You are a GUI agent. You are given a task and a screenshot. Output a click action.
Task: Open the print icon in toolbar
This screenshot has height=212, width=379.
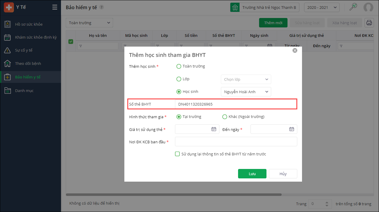(x=369, y=23)
